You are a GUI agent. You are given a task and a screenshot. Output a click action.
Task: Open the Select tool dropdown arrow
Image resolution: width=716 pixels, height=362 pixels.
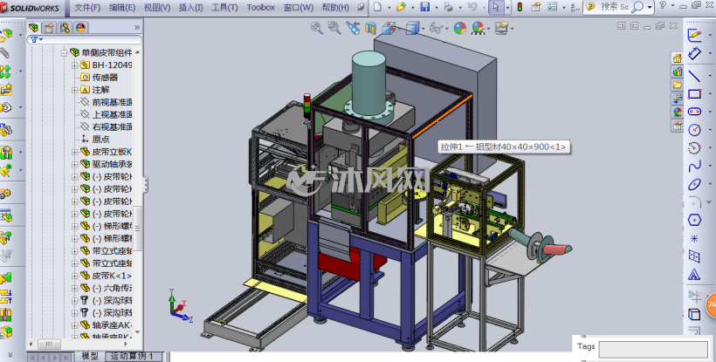pos(508,7)
